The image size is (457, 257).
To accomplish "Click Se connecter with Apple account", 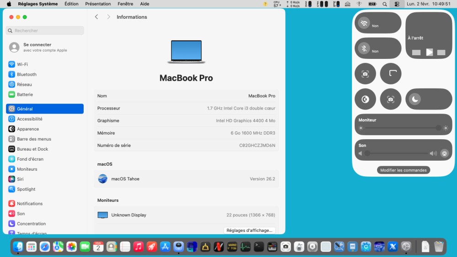I will pyautogui.click(x=45, y=47).
